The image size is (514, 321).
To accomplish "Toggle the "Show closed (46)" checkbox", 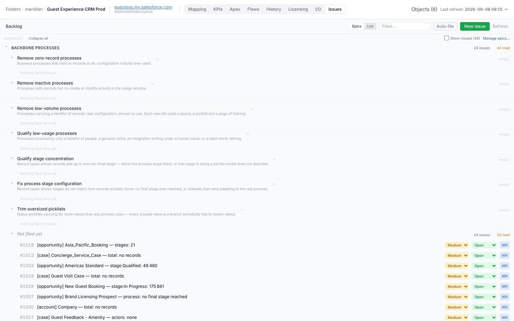I will [447, 38].
